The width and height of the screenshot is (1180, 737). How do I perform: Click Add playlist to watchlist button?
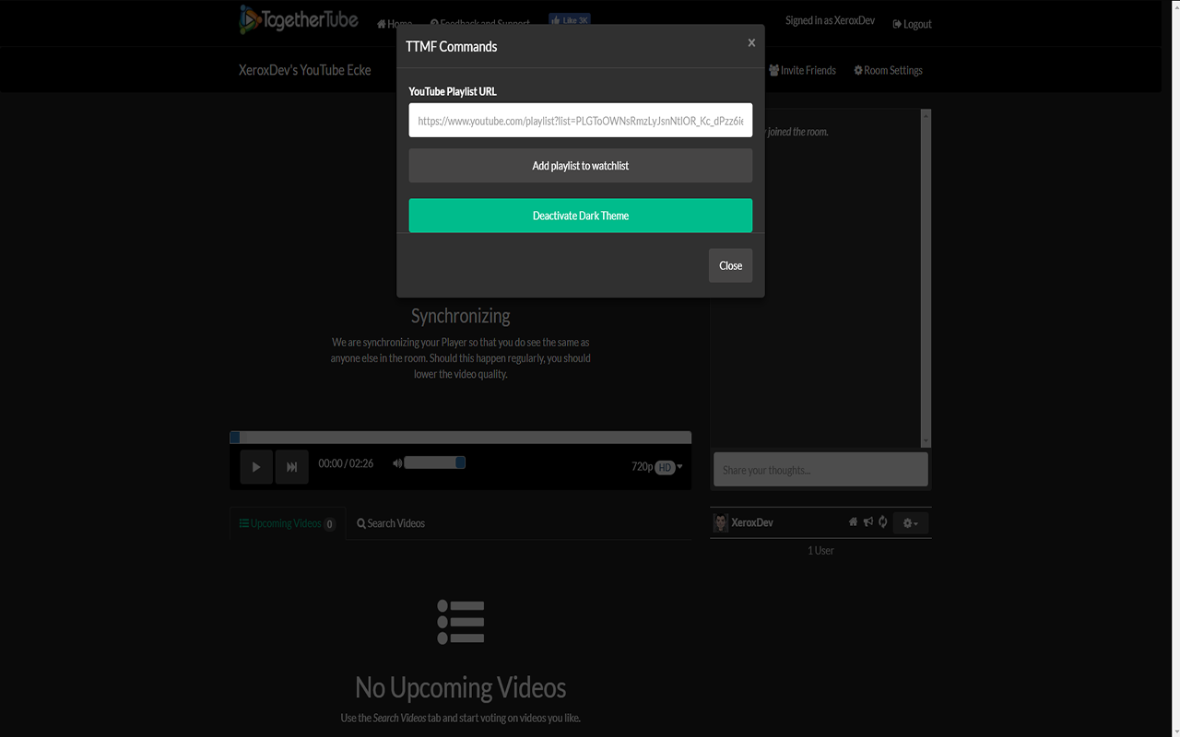pos(581,166)
